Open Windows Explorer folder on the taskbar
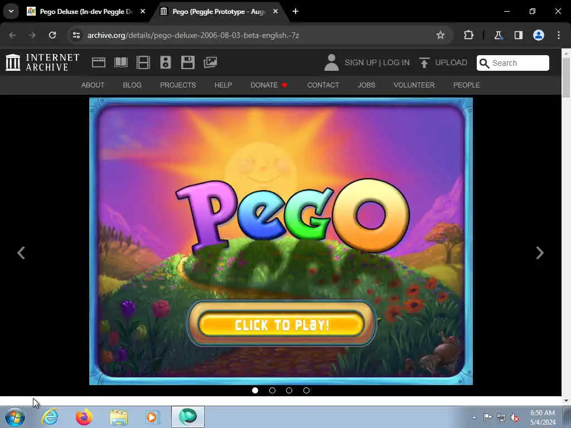The height and width of the screenshot is (428, 571). [119, 417]
